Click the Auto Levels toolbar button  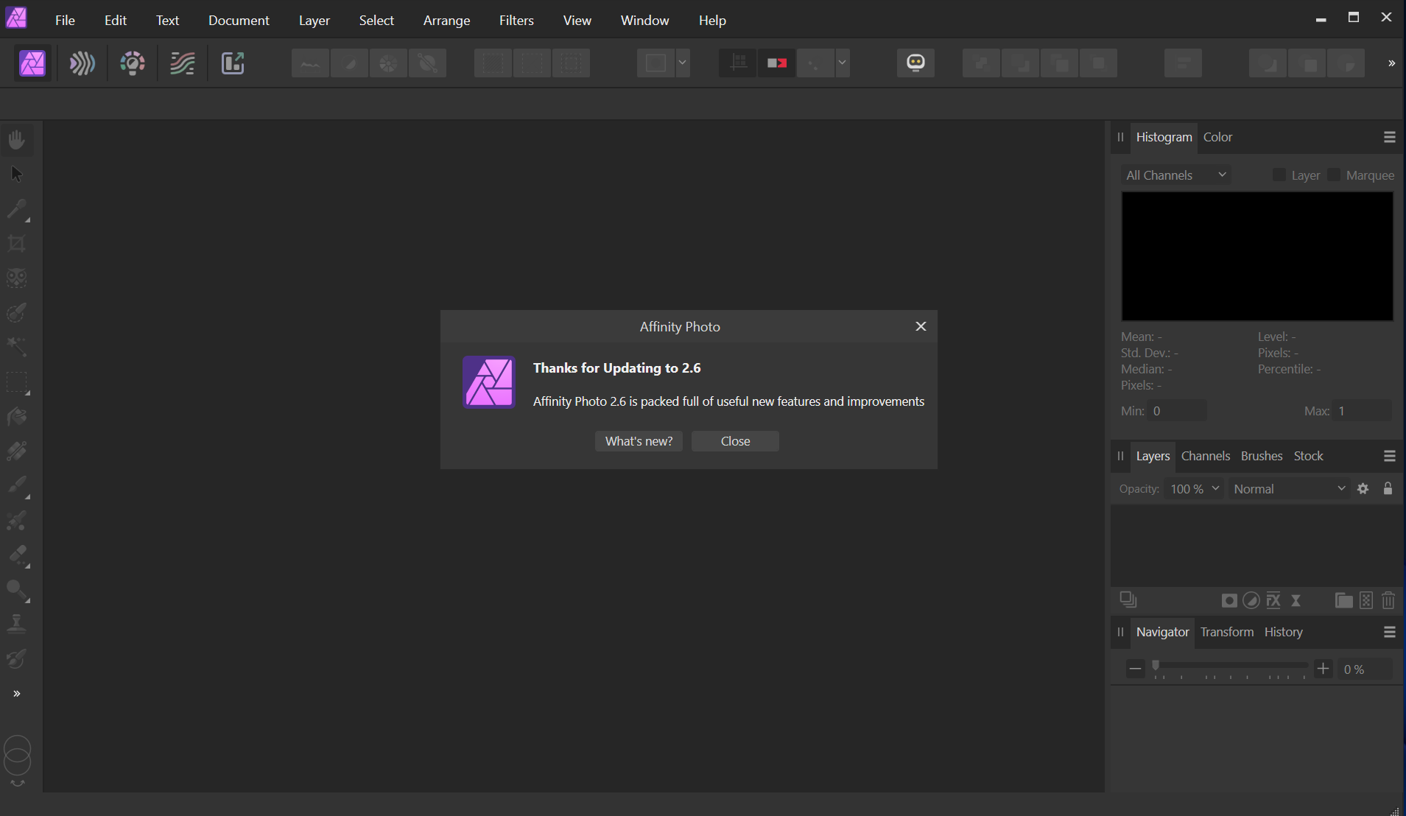pyautogui.click(x=310, y=63)
